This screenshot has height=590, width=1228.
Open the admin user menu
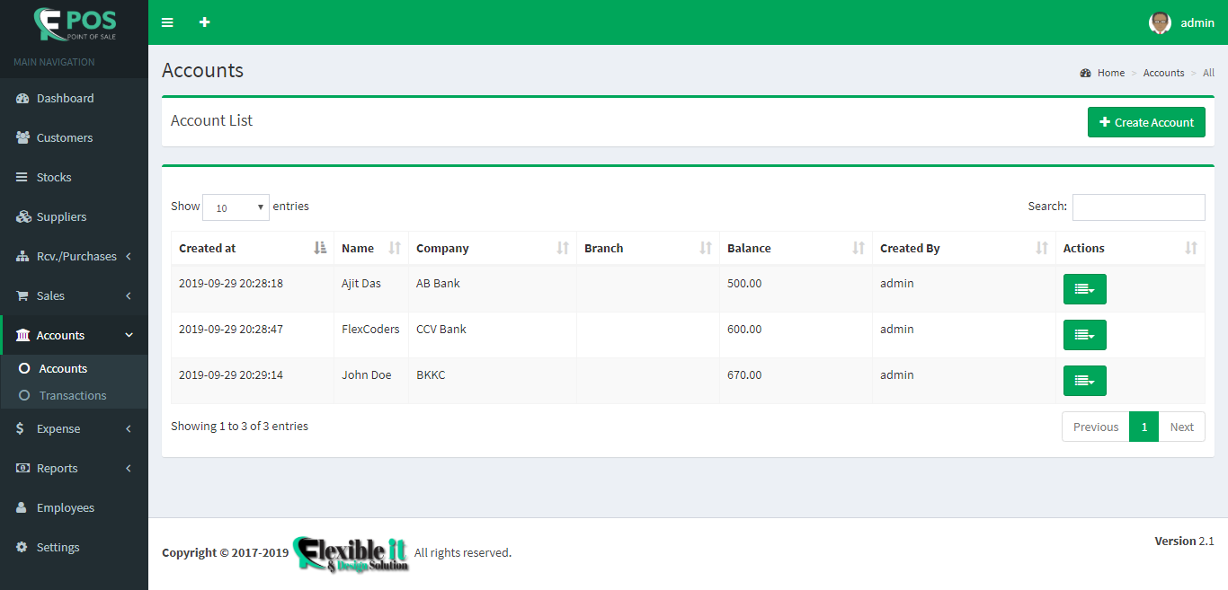[x=1181, y=22]
